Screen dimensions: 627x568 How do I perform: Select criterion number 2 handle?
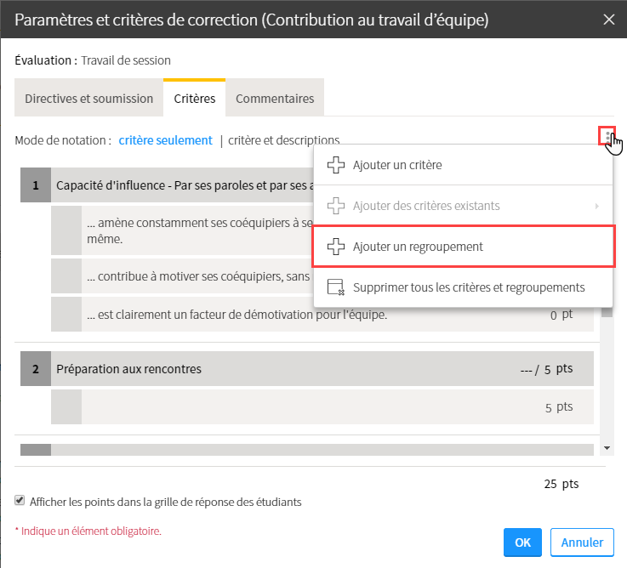[x=36, y=369]
